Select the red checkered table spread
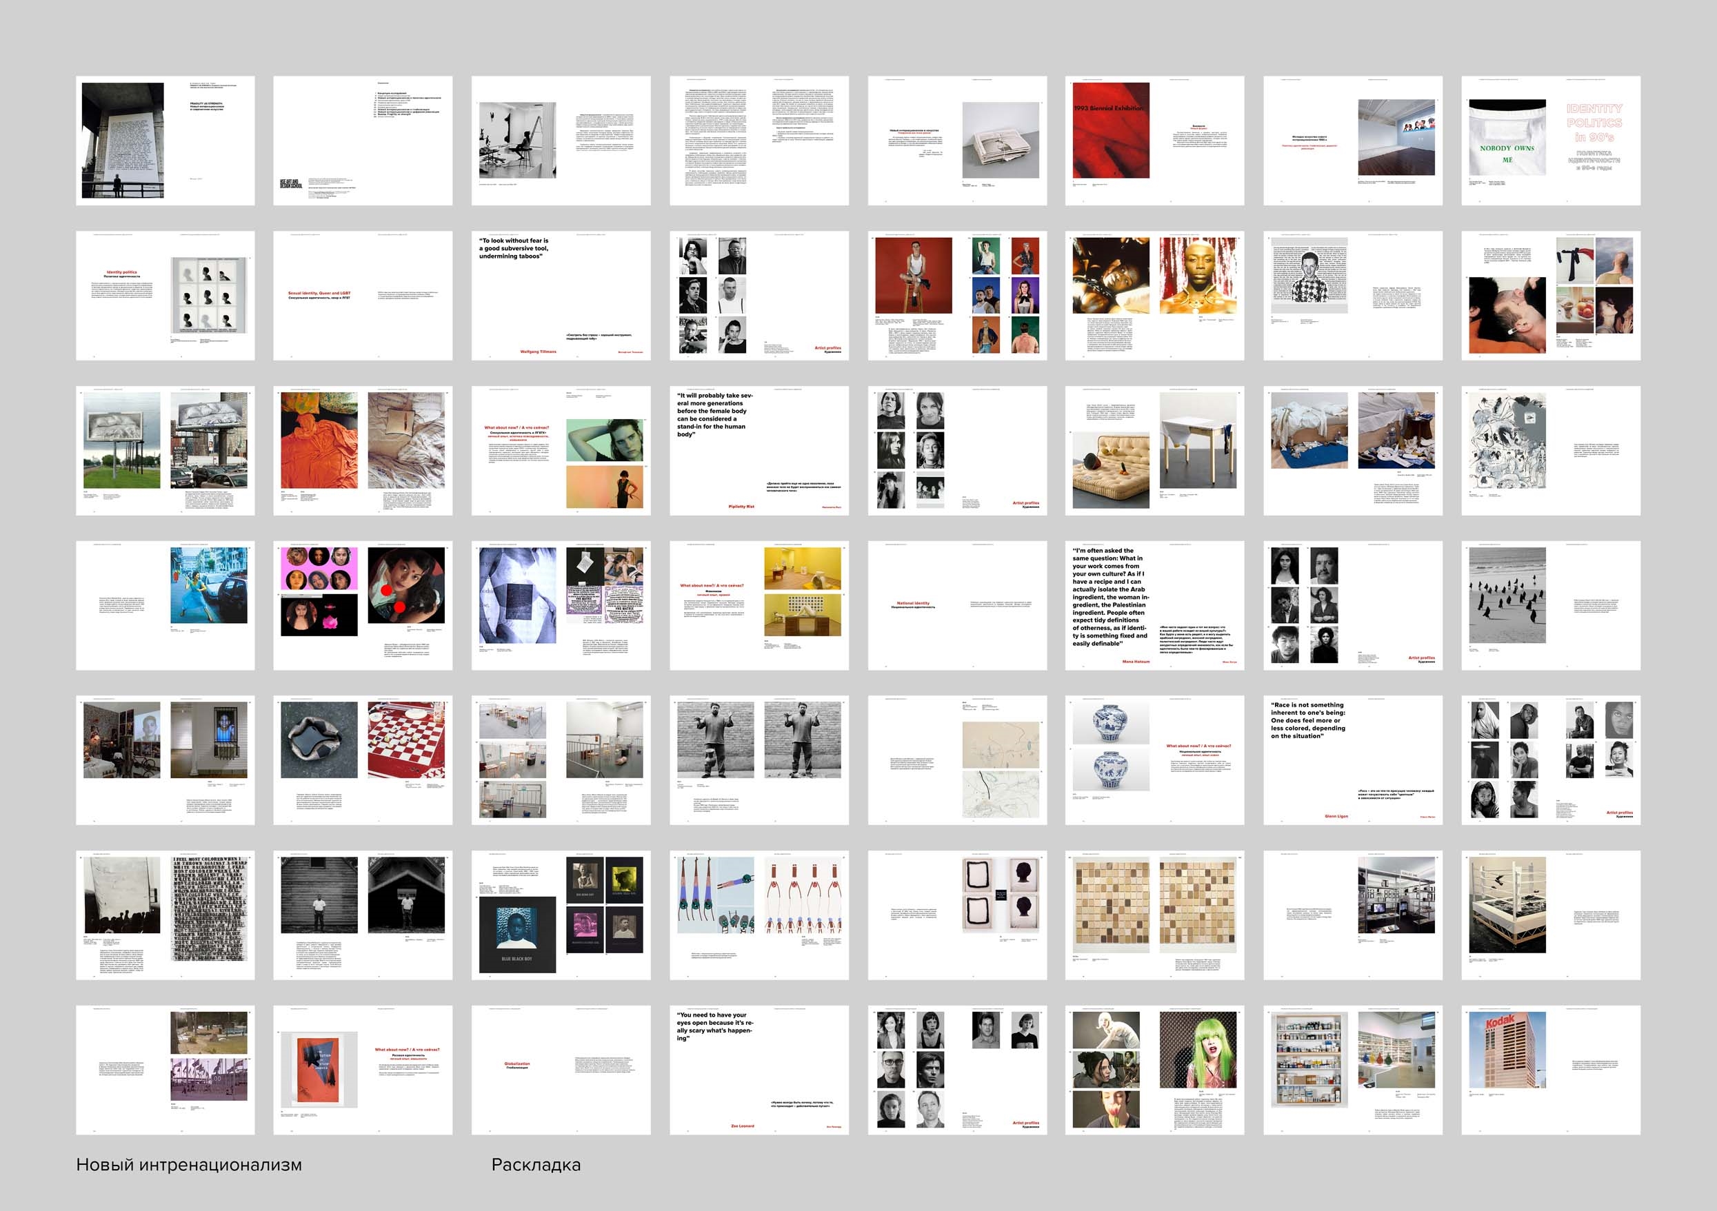Image resolution: width=1717 pixels, height=1211 pixels. [363, 760]
